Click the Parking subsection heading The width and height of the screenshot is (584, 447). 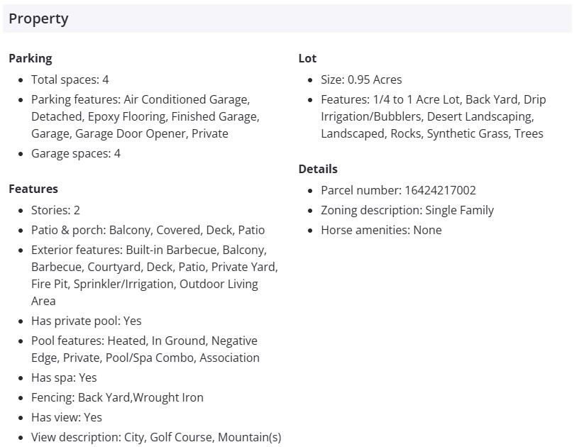(x=31, y=58)
